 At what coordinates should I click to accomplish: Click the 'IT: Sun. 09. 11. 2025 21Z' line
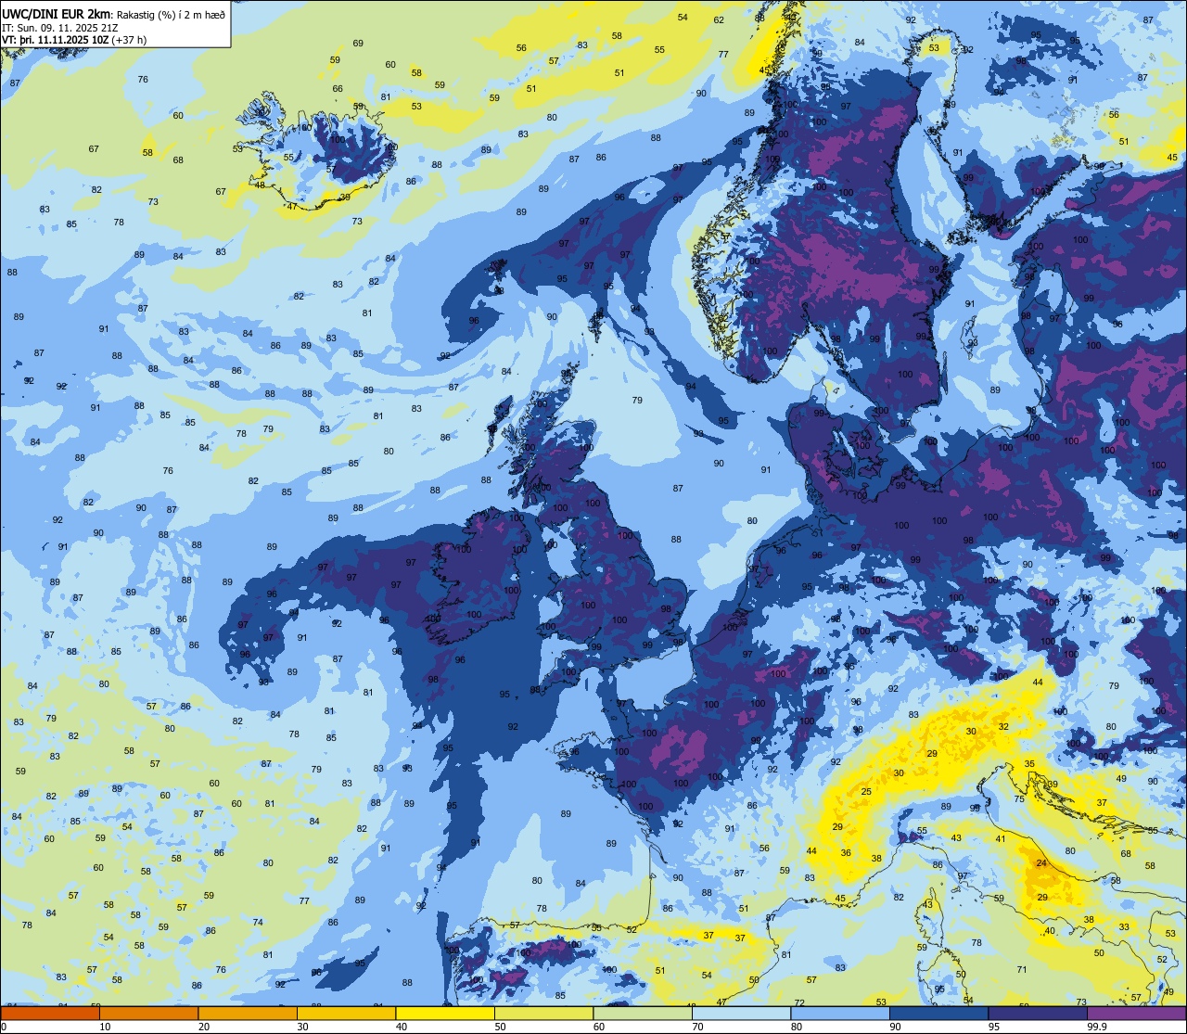coord(59,27)
